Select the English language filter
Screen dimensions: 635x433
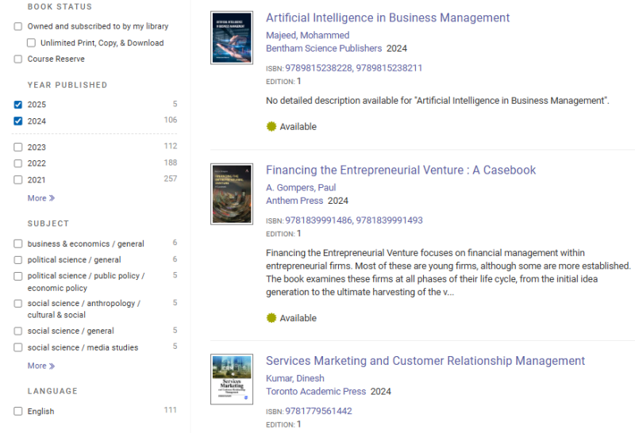(x=18, y=411)
